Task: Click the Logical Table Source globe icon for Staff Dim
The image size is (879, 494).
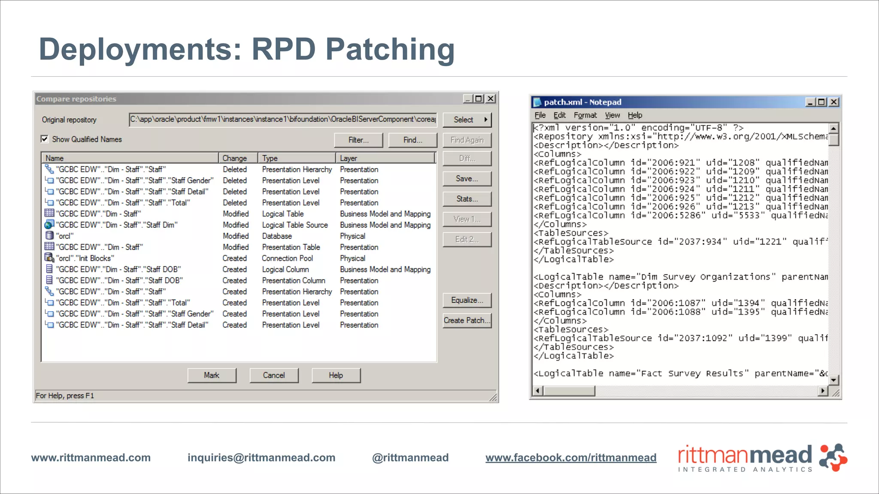Action: (x=49, y=225)
